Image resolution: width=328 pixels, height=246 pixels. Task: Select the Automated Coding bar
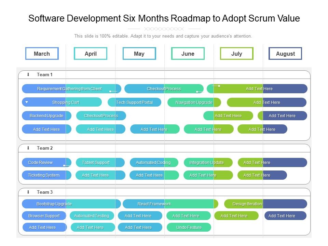pos(154,163)
